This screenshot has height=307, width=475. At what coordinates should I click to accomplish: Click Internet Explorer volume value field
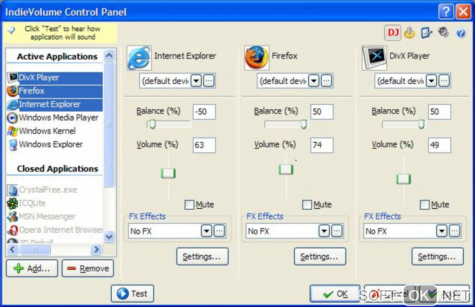pos(204,145)
